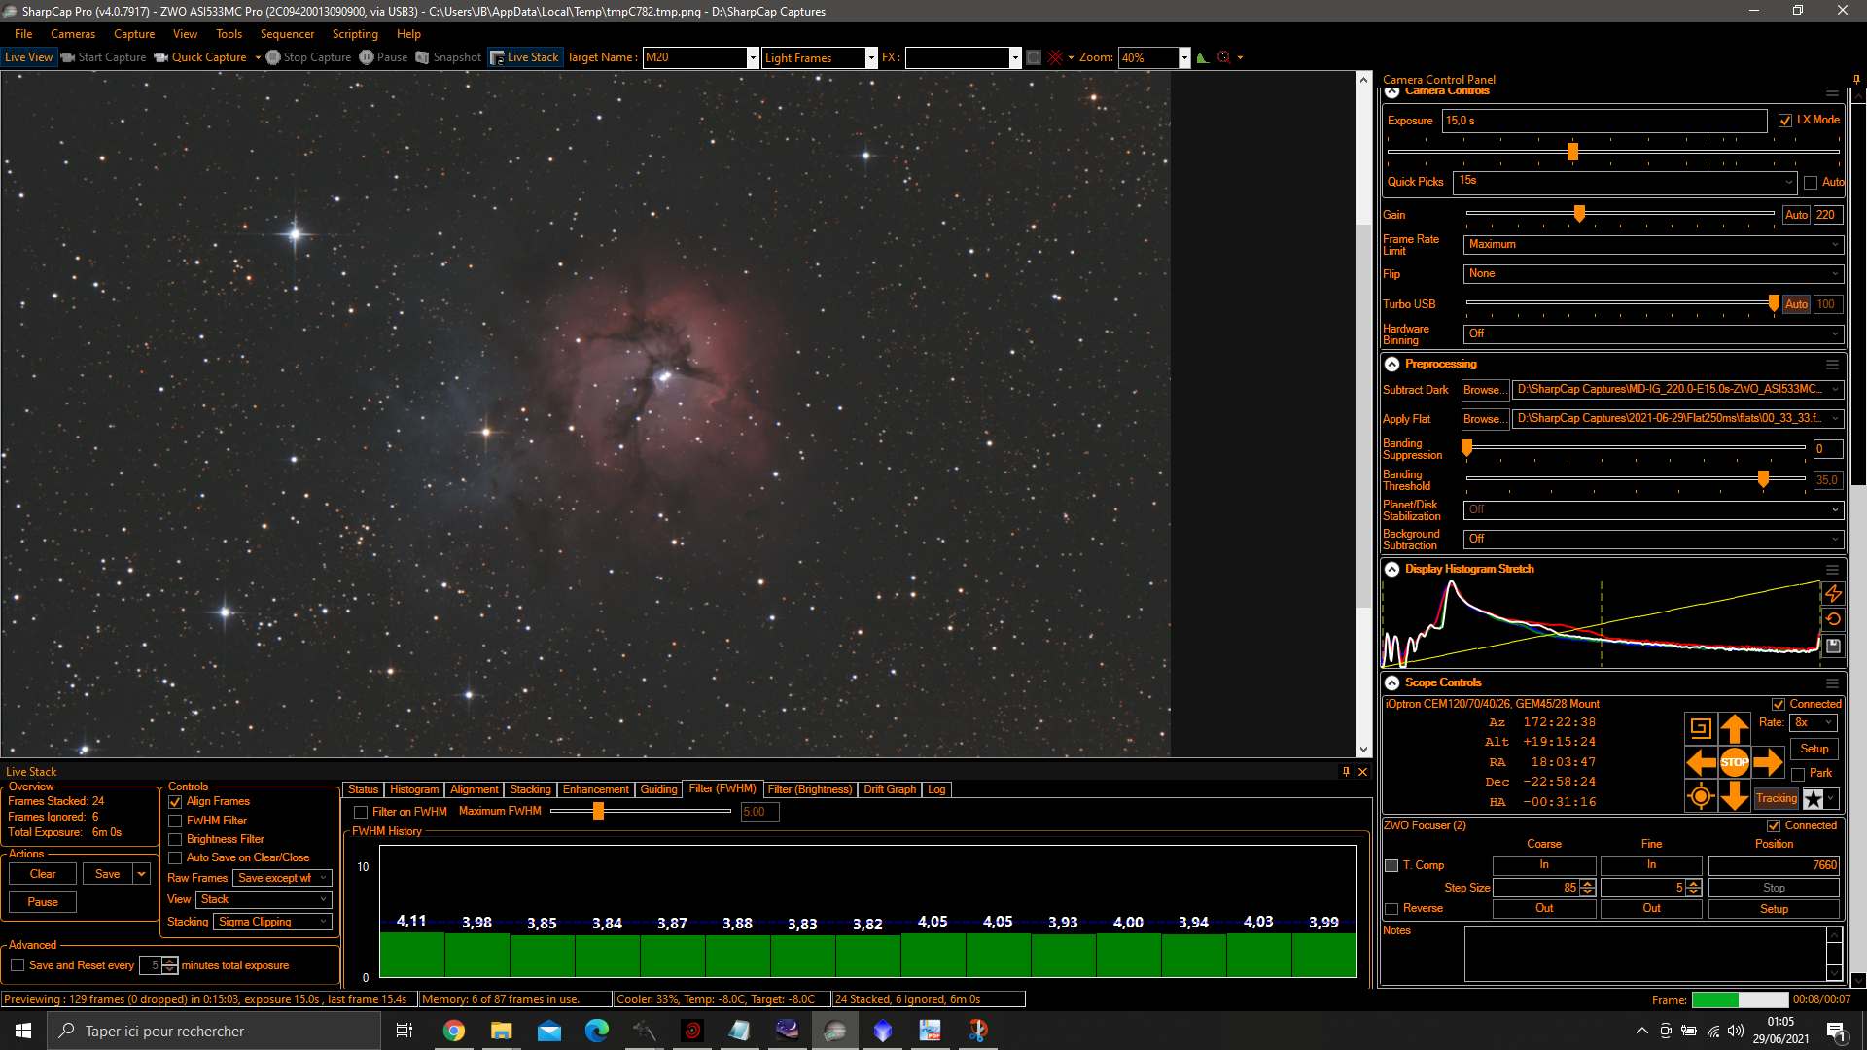Image resolution: width=1867 pixels, height=1050 pixels.
Task: Switch to the Guiding tab
Action: [x=658, y=789]
